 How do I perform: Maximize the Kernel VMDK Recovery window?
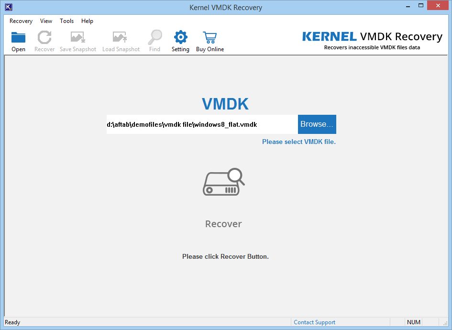[421, 6]
